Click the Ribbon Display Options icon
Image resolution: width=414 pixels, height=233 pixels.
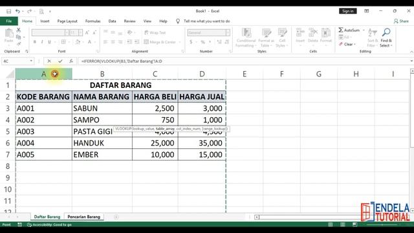tap(367, 11)
